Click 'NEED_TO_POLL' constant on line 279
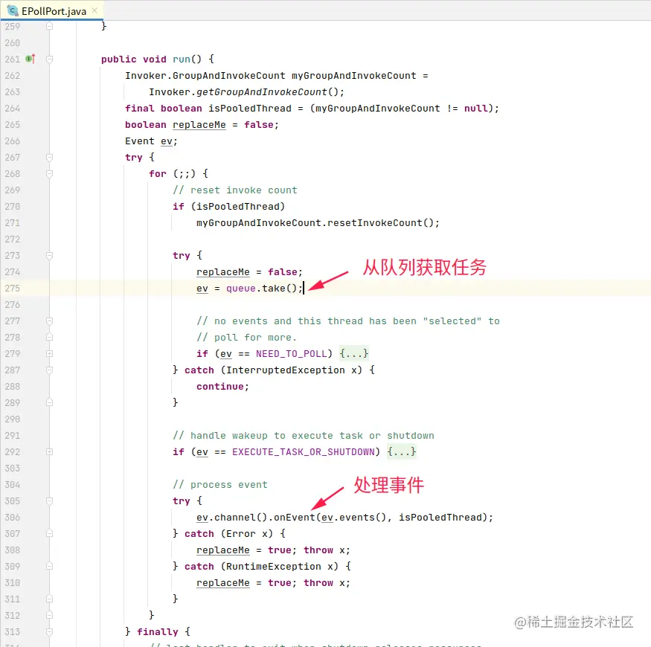 (291, 354)
